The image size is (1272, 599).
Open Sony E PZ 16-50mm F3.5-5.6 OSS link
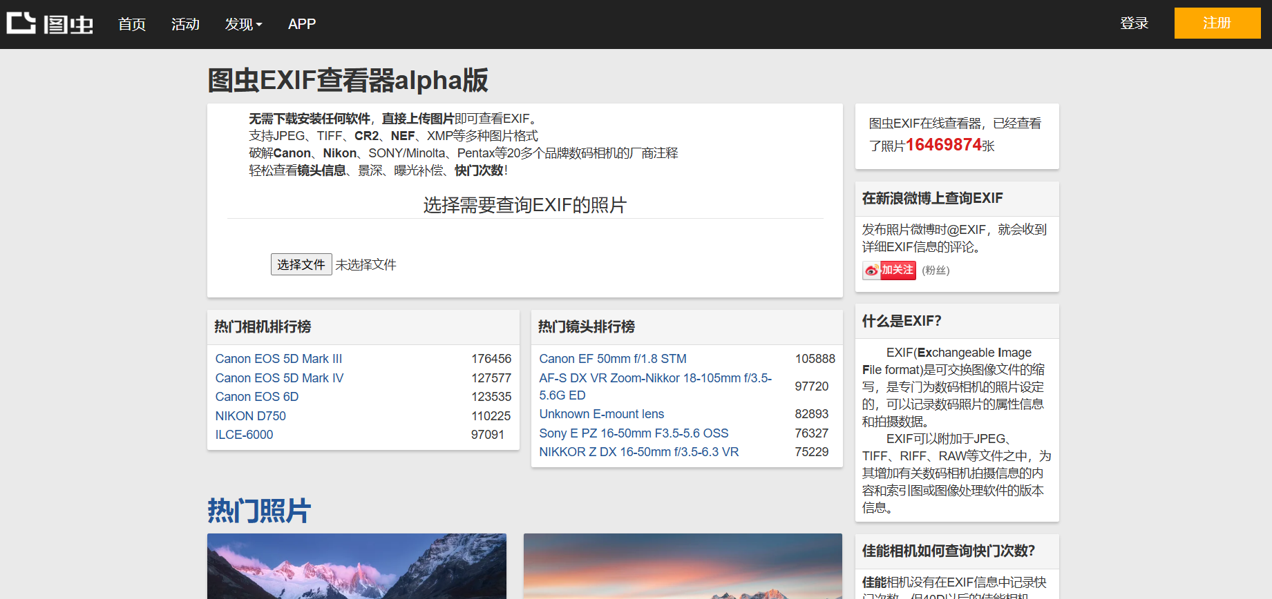click(x=634, y=433)
